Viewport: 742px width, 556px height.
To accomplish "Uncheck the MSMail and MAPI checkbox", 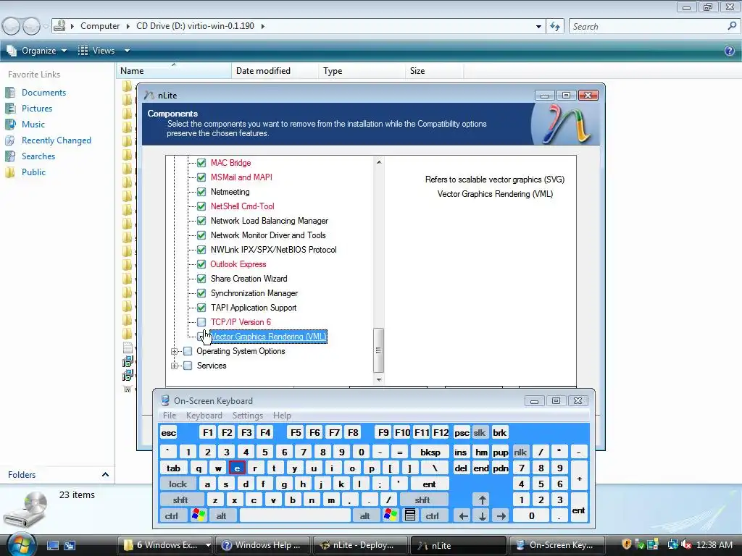I will tap(201, 177).
